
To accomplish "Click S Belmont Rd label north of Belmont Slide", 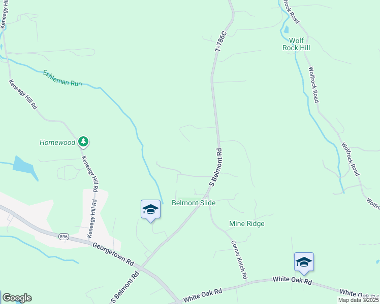I will [216, 168].
